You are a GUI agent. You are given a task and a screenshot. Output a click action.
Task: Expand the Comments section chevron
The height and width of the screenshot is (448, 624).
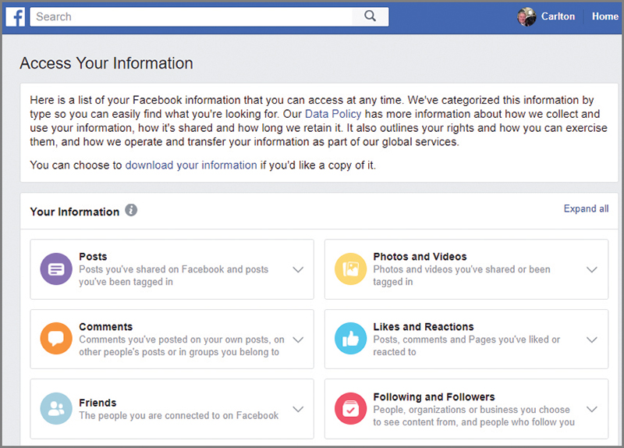[297, 340]
